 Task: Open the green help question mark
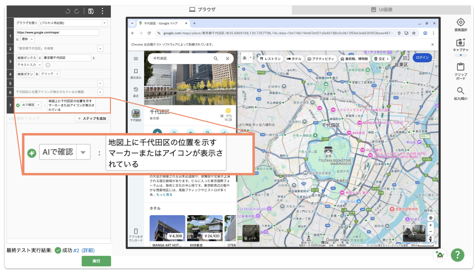tap(457, 255)
